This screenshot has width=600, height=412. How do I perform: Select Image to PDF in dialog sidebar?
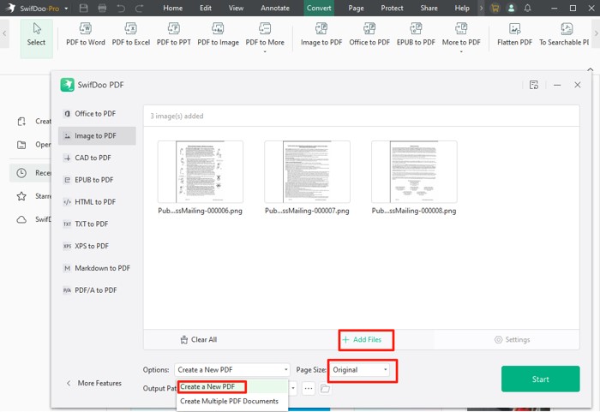(x=97, y=136)
